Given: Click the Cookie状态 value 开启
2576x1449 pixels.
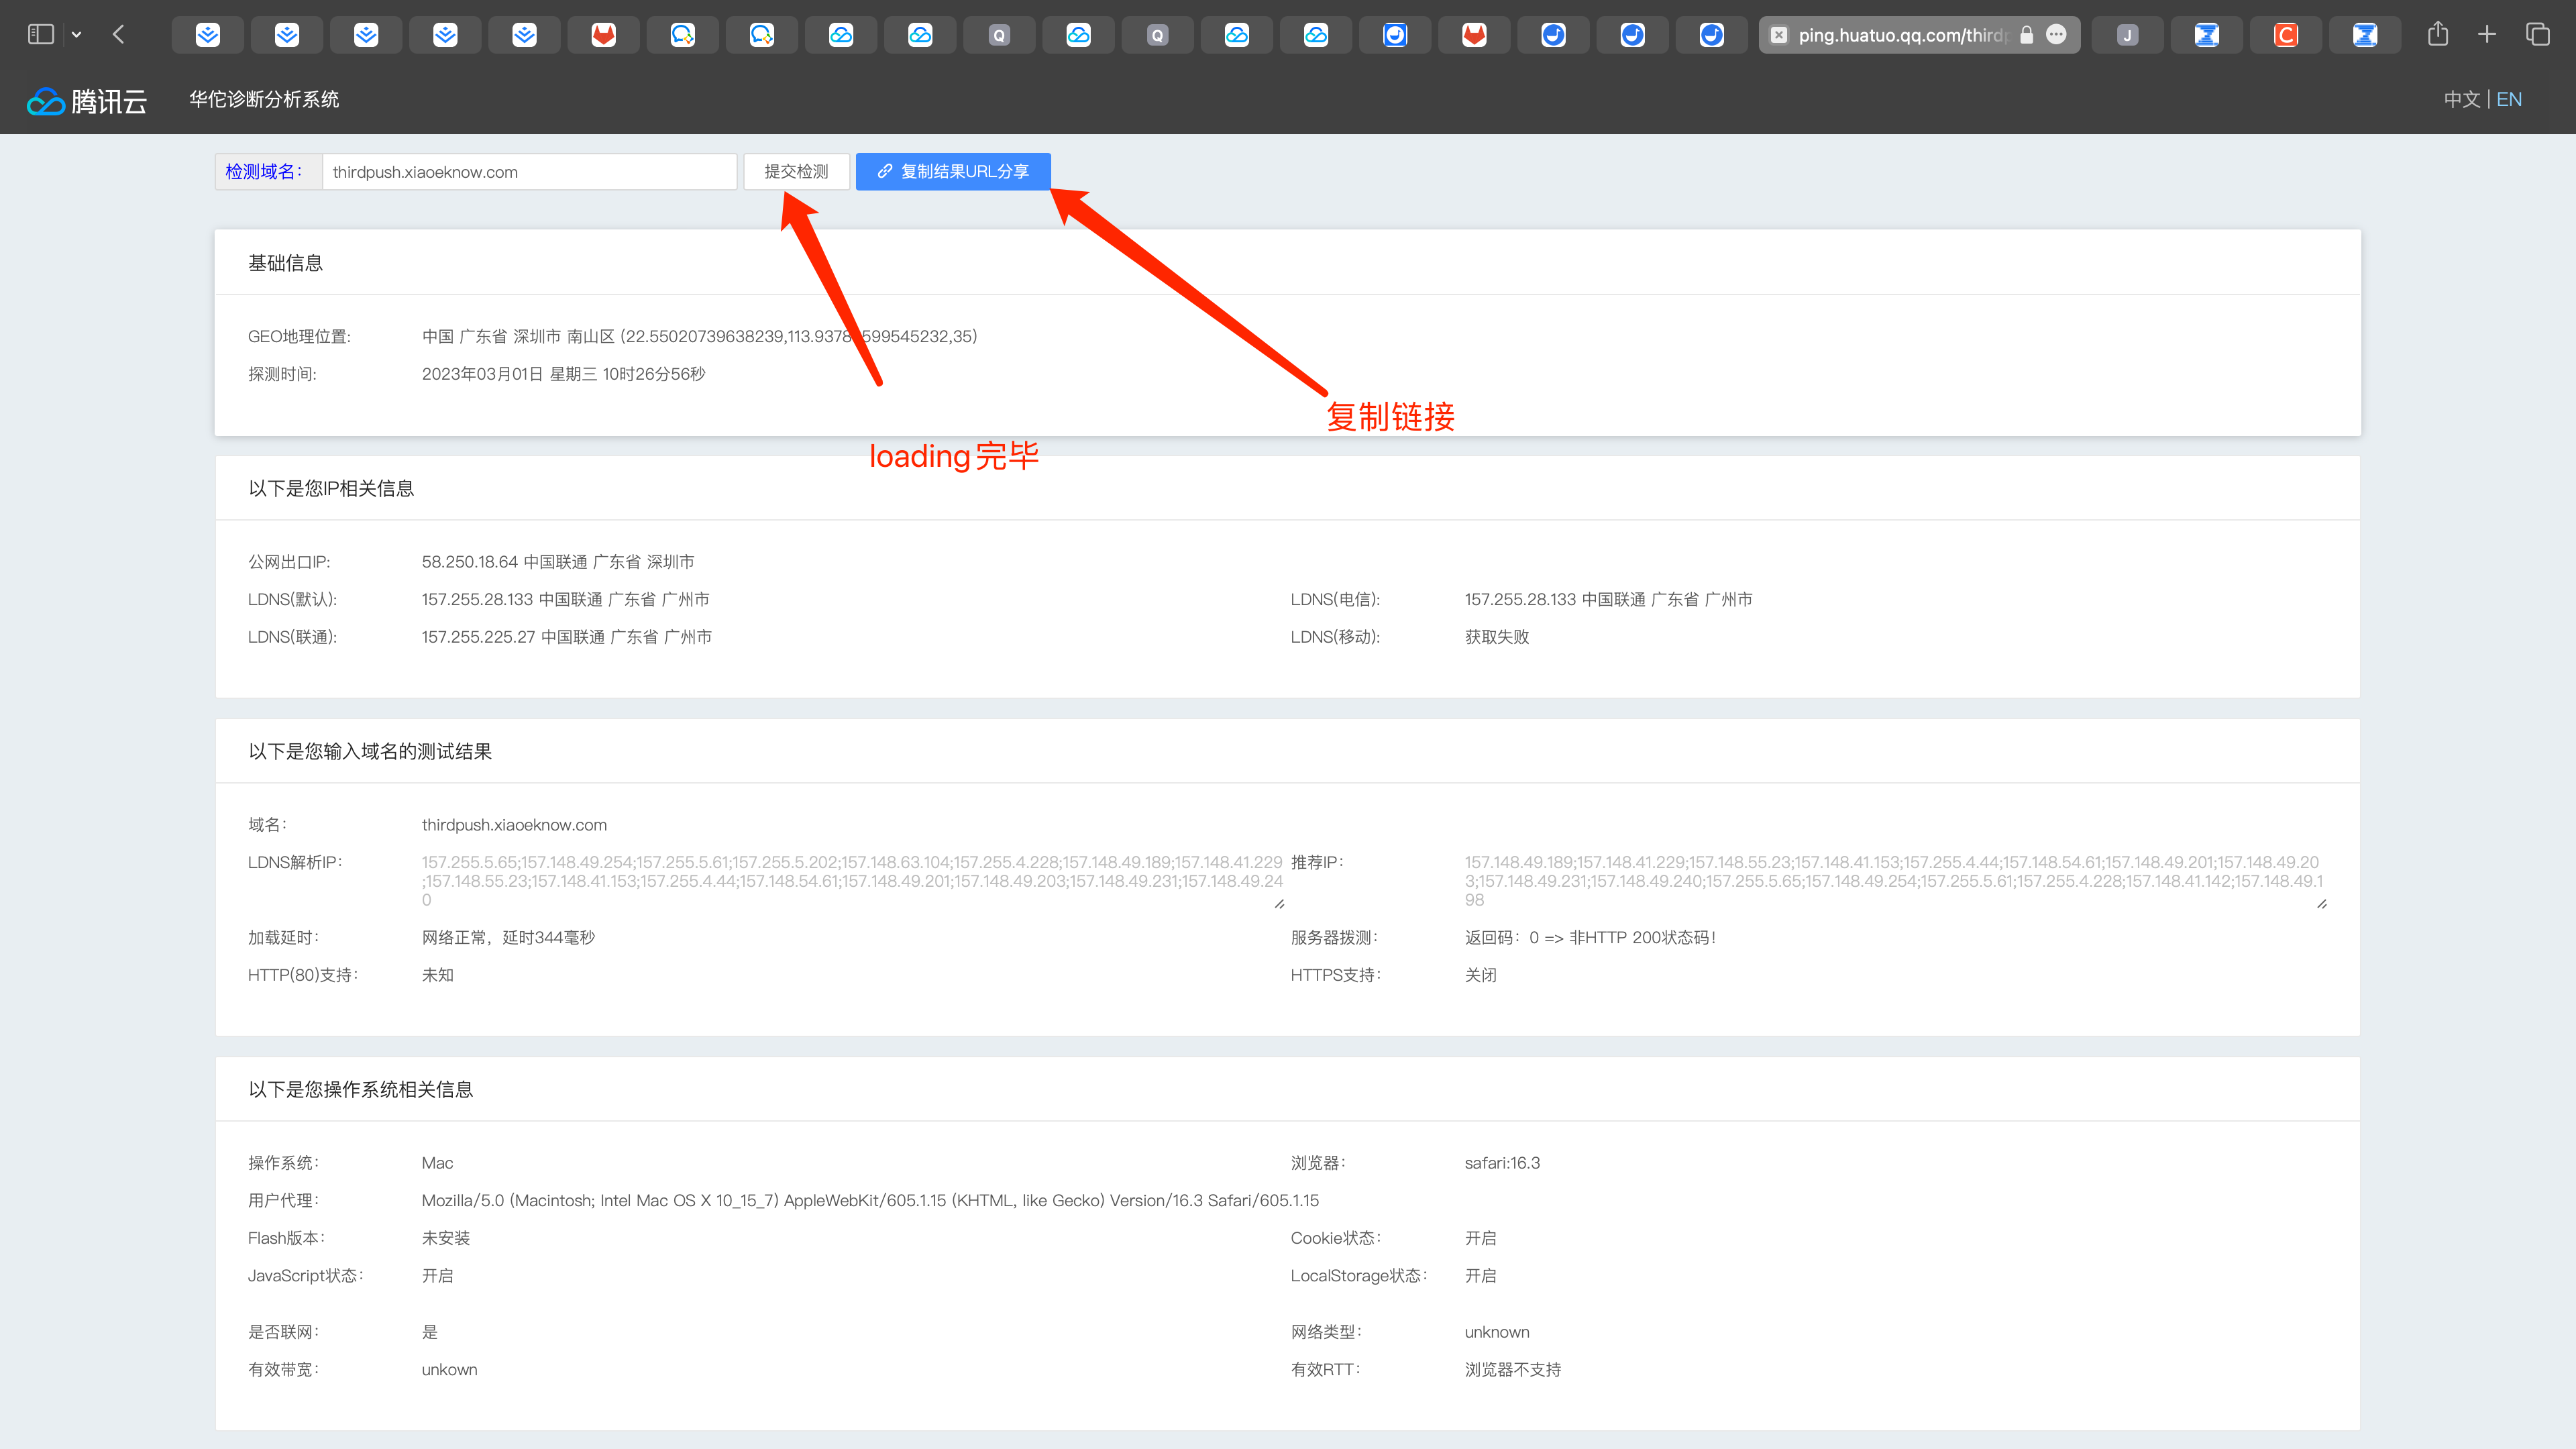Looking at the screenshot, I should pyautogui.click(x=1480, y=1238).
